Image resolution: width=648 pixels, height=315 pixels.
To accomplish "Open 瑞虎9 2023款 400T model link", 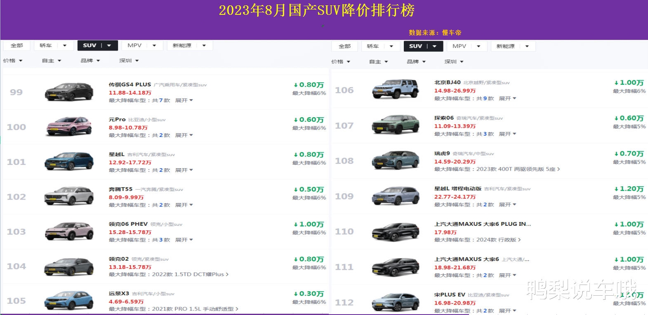I will (x=518, y=169).
